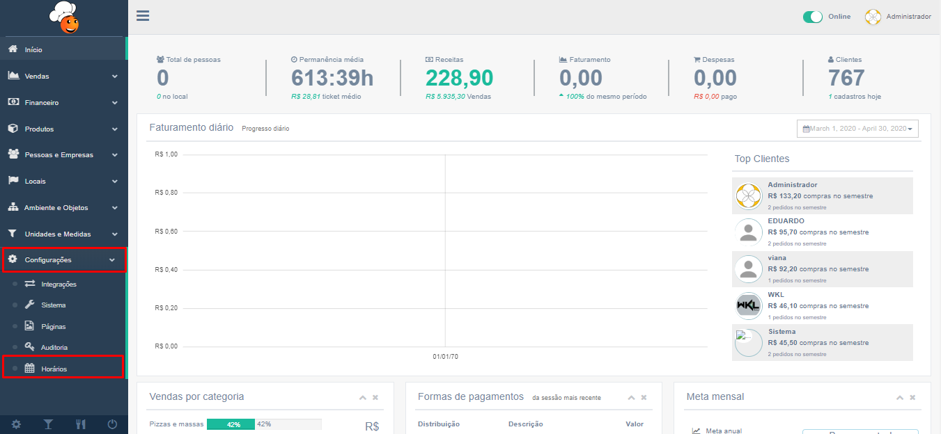Click the Administrador avatar icon in top bar
The height and width of the screenshot is (434, 941).
pyautogui.click(x=873, y=17)
